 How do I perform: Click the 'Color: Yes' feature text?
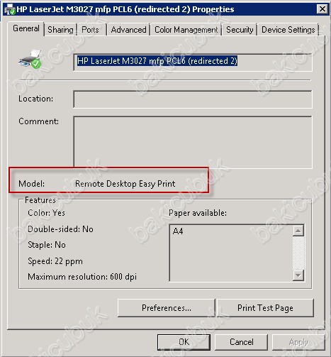pyautogui.click(x=46, y=213)
